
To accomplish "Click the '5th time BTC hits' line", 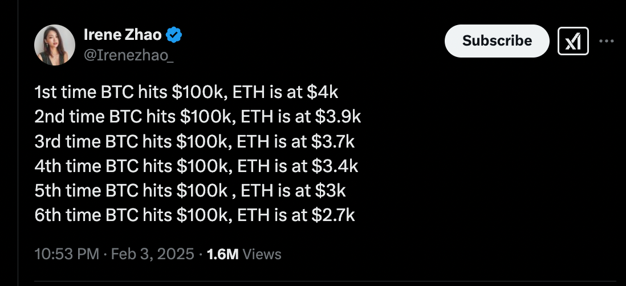I will click(190, 190).
